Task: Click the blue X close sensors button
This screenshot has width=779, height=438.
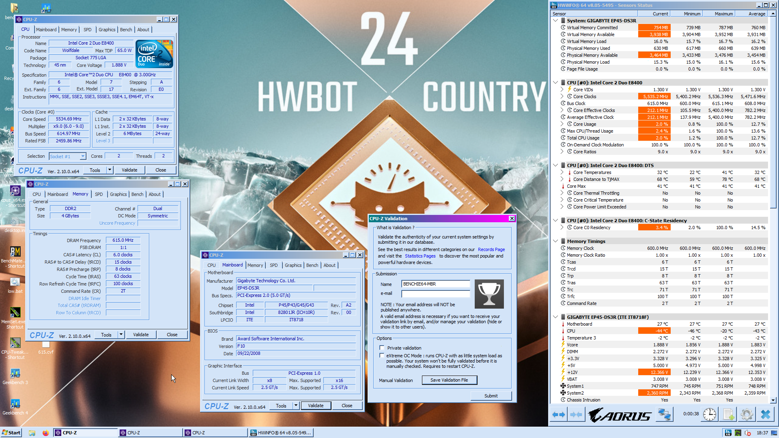Action: tap(766, 414)
